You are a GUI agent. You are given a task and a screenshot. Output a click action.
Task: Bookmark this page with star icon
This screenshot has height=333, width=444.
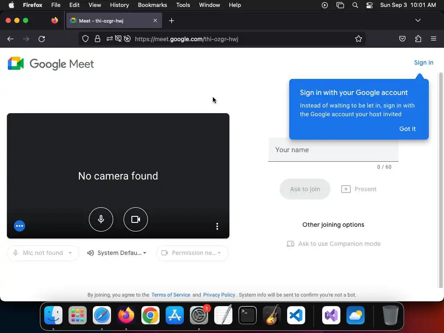coord(359,39)
